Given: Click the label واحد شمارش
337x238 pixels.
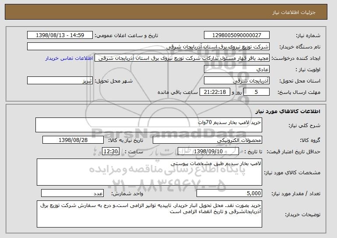Looking at the screenshot, I should pos(127,194).
